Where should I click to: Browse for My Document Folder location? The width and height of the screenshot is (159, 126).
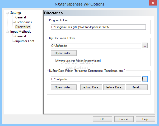tap(144, 46)
